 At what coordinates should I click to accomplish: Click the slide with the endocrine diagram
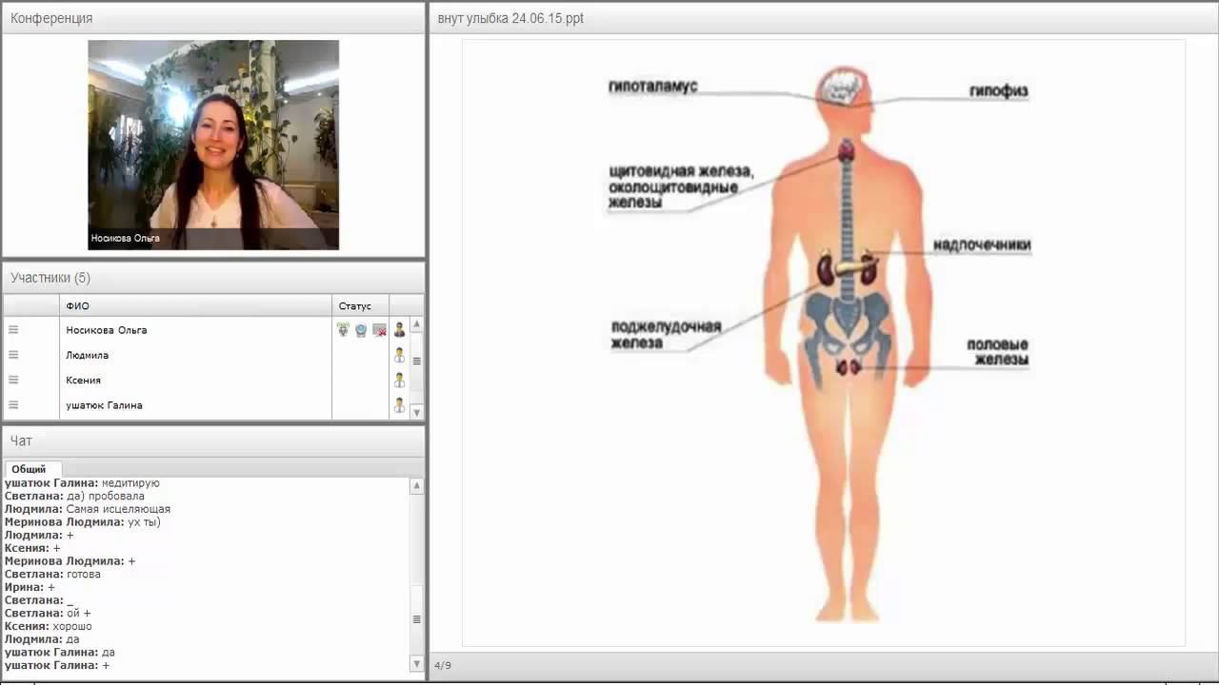(824, 342)
